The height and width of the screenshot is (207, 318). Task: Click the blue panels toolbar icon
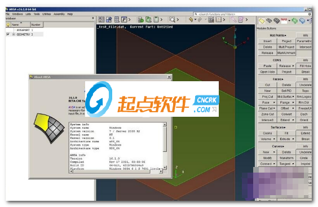[109, 20]
